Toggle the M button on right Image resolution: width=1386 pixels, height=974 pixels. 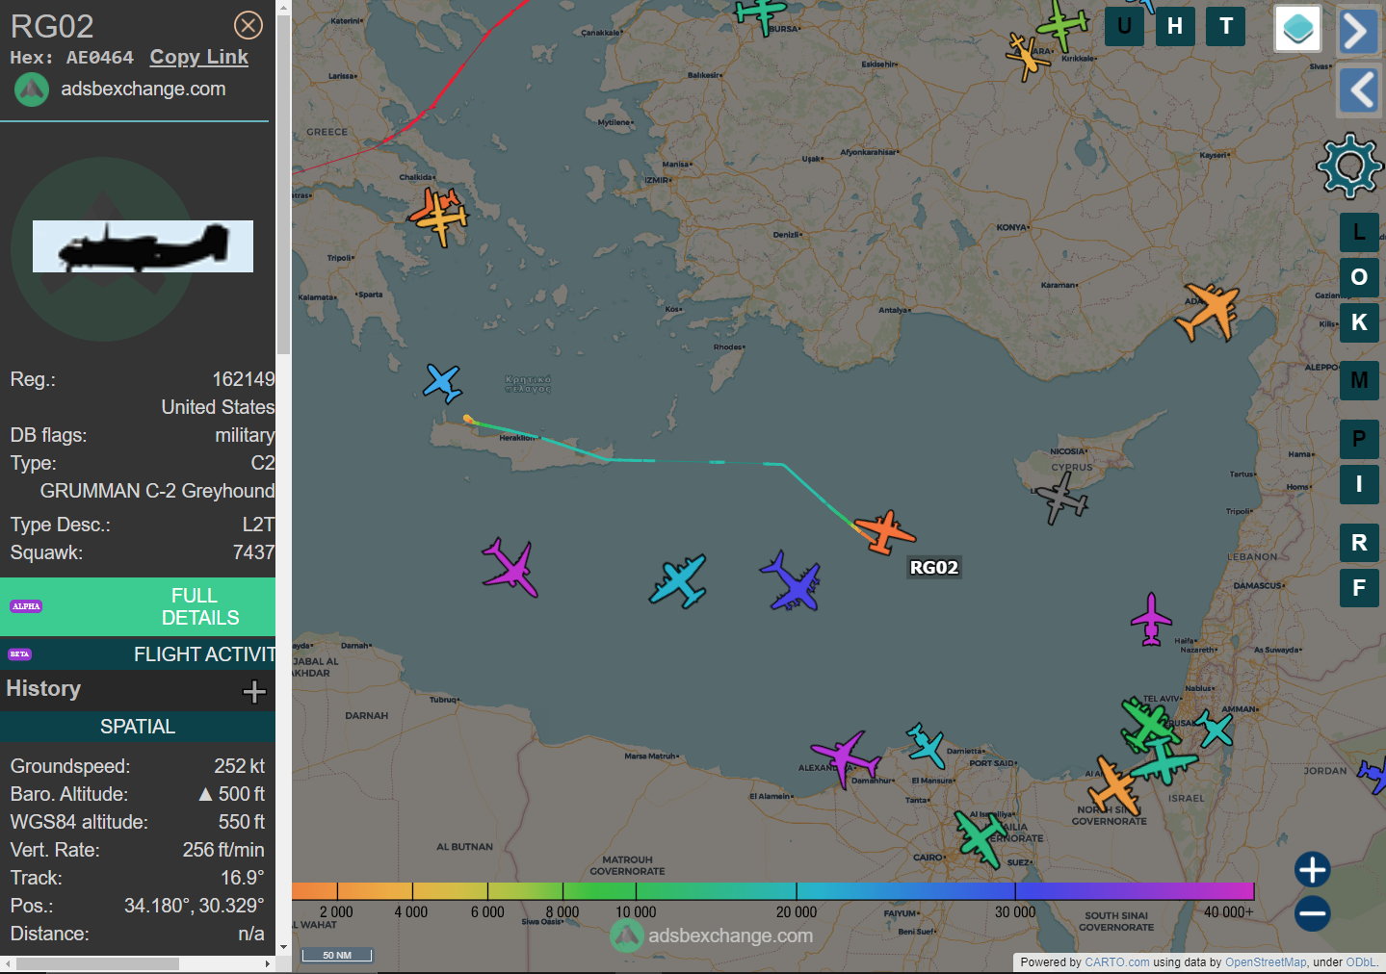(x=1359, y=381)
